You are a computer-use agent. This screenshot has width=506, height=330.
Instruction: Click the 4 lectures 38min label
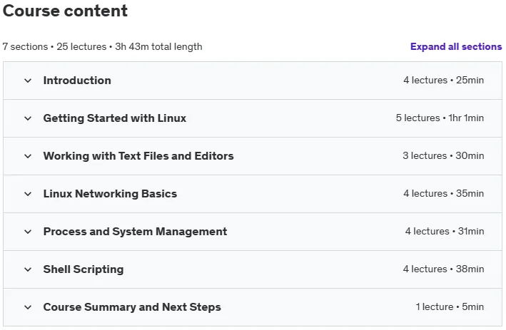(x=443, y=269)
